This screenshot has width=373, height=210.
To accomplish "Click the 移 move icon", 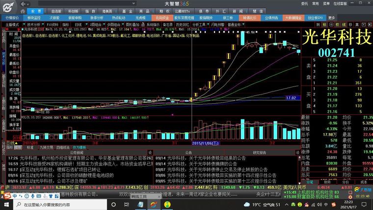I will (350, 25).
